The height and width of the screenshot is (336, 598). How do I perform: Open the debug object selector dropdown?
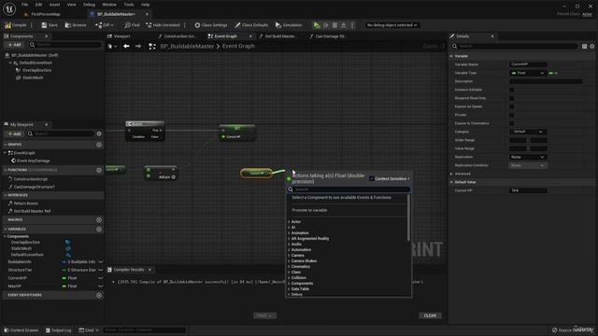point(392,25)
